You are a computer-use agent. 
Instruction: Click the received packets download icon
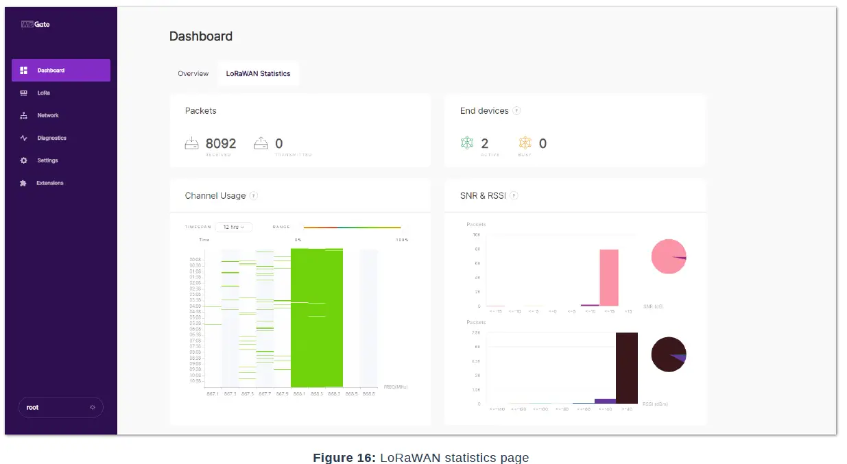click(x=192, y=144)
